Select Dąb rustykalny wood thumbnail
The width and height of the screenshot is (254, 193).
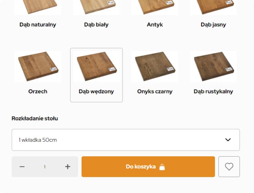coord(213,67)
